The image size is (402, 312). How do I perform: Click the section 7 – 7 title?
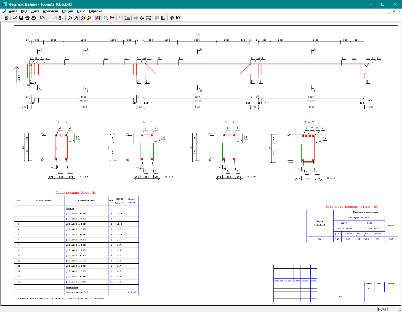(x=309, y=122)
